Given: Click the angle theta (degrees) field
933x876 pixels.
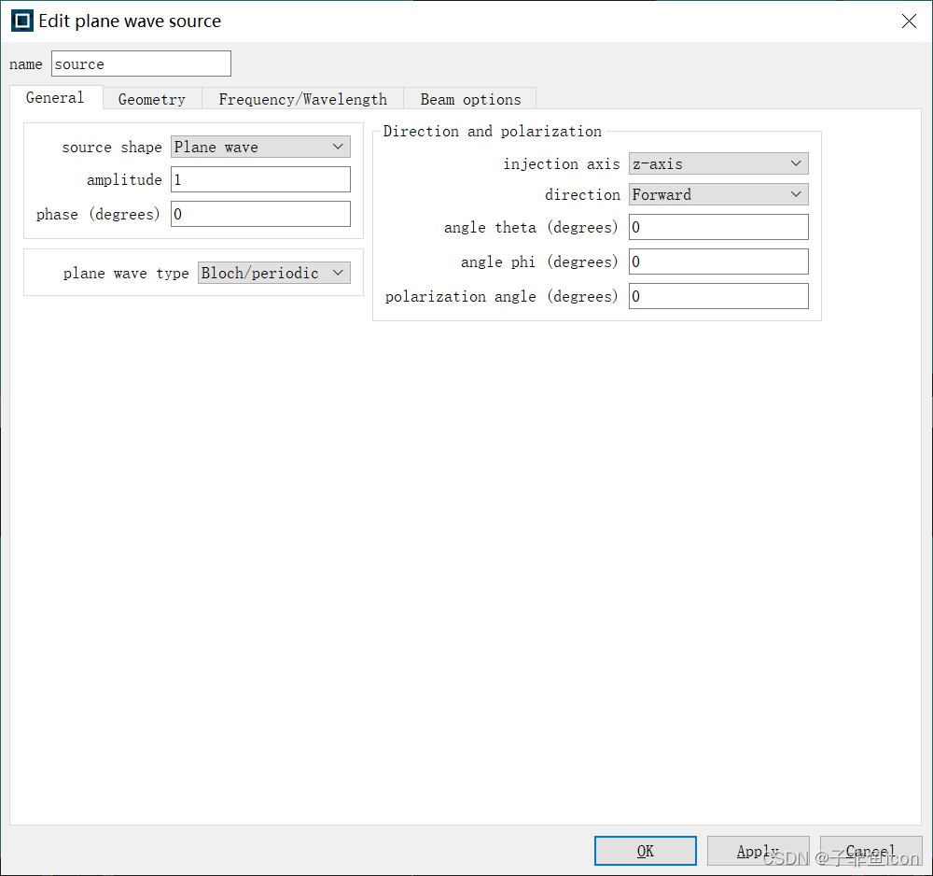Looking at the screenshot, I should click(718, 227).
